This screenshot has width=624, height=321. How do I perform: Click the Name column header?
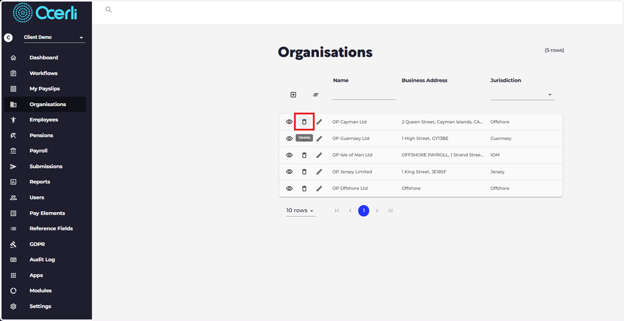pos(341,81)
